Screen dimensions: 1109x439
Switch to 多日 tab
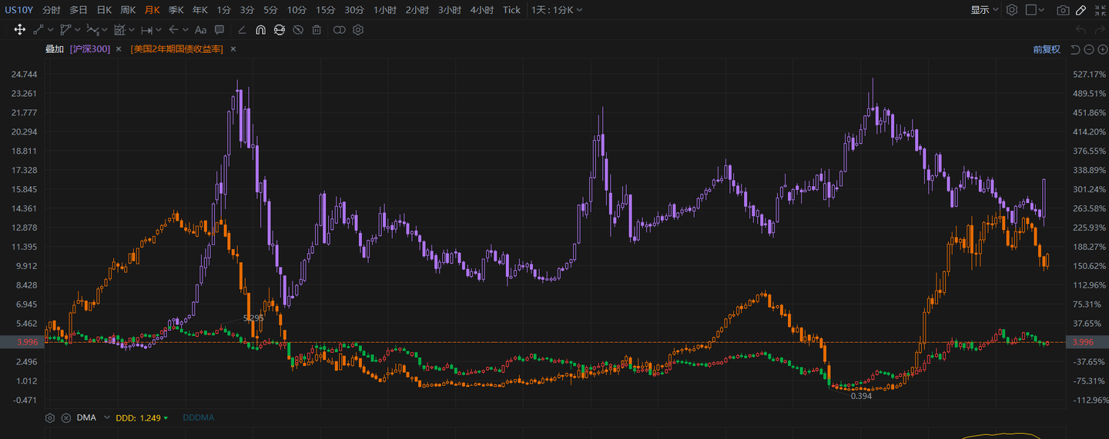tap(78, 10)
